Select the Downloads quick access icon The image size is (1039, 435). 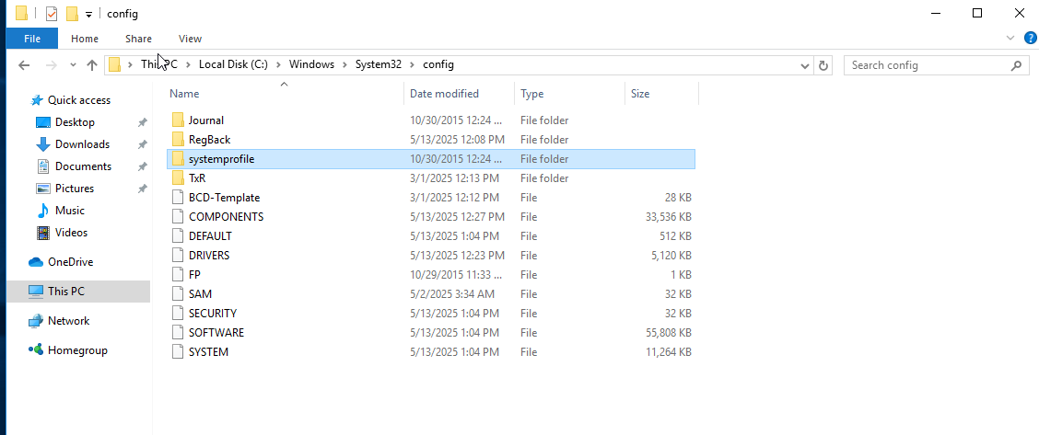coord(42,144)
